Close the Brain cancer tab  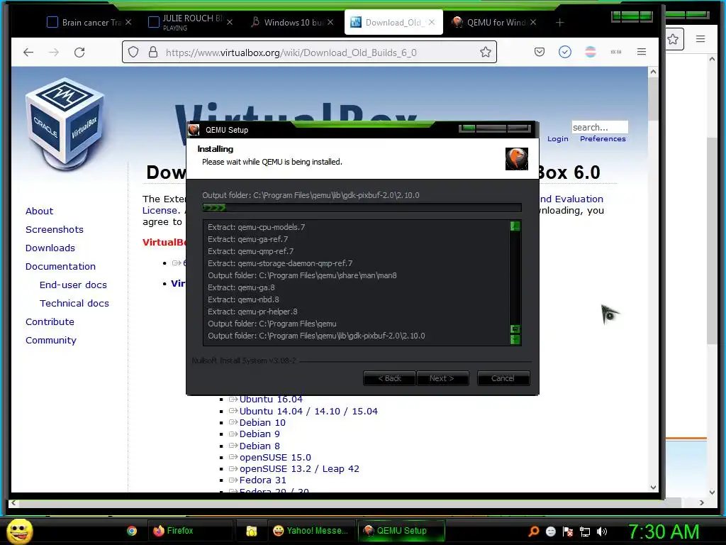(128, 22)
